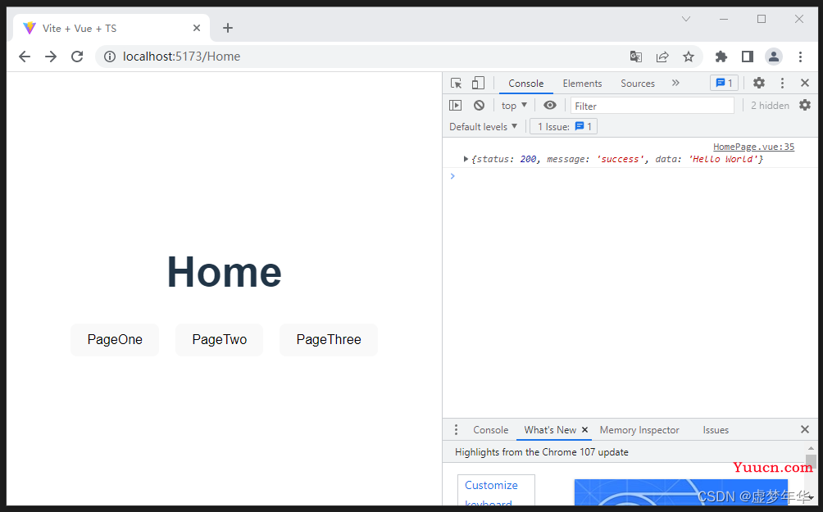The height and width of the screenshot is (512, 823).
Task: Click the Home heading text
Action: (x=224, y=272)
